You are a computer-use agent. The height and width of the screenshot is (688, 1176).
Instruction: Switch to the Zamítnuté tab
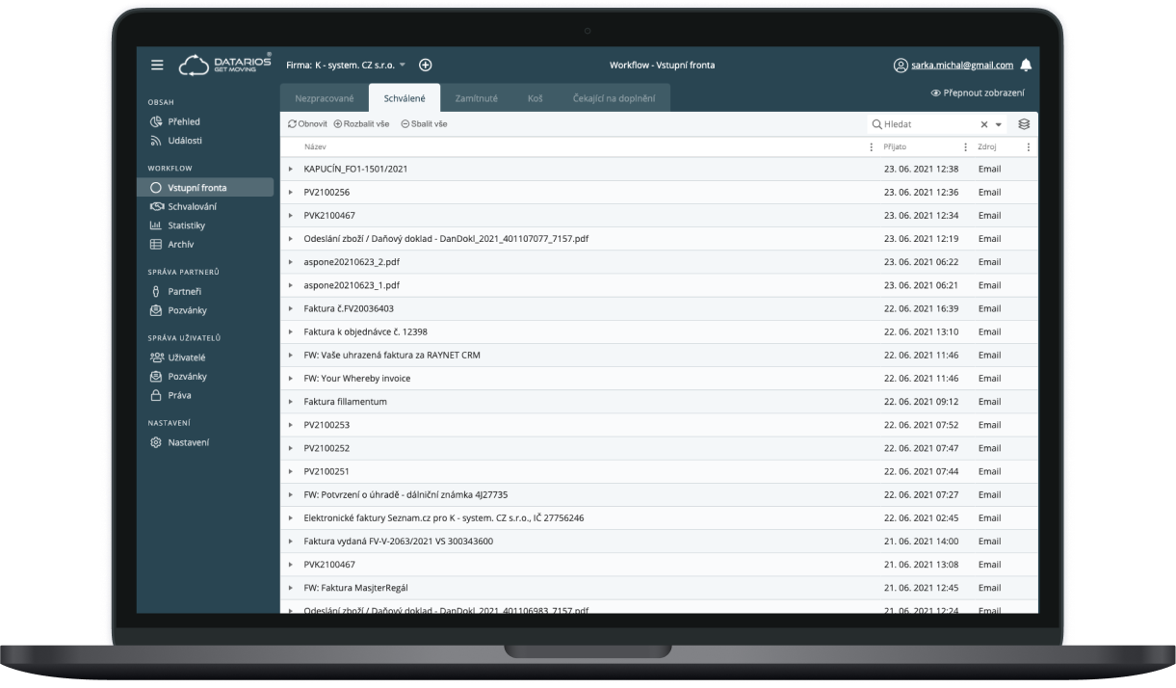pyautogui.click(x=476, y=98)
